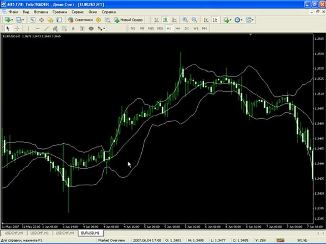Select the M1 timeframe
Viewport: 326px width, 244px height.
pos(133,28)
